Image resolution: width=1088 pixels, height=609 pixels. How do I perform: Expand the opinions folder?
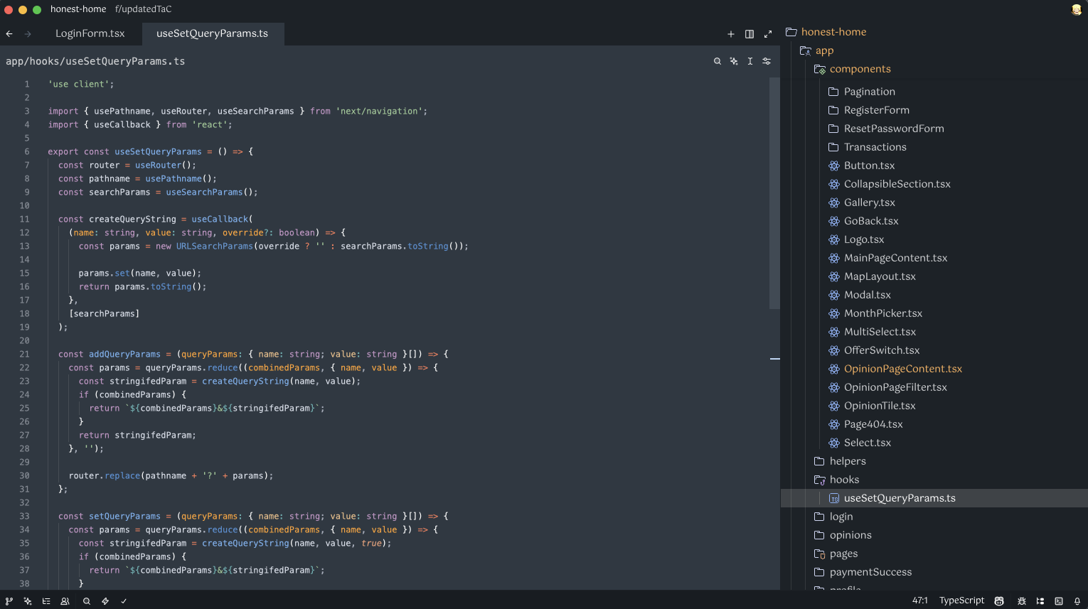[843, 535]
